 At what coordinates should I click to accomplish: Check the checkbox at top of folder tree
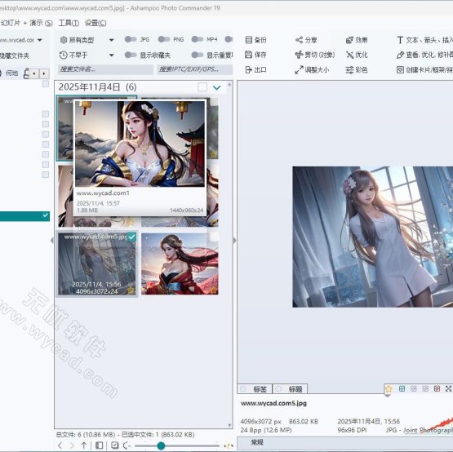point(46,83)
